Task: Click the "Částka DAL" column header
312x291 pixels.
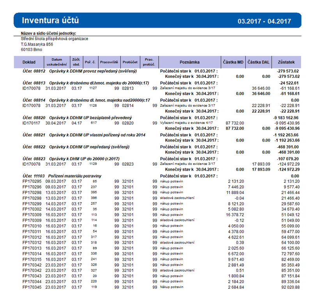Action: coord(258,62)
